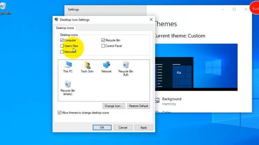Select the Recycle Bin (empty) icon
The image size is (259, 145).
click(68, 88)
